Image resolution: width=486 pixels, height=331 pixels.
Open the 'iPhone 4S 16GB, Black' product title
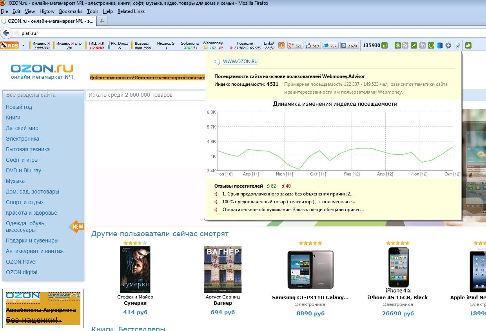398,297
